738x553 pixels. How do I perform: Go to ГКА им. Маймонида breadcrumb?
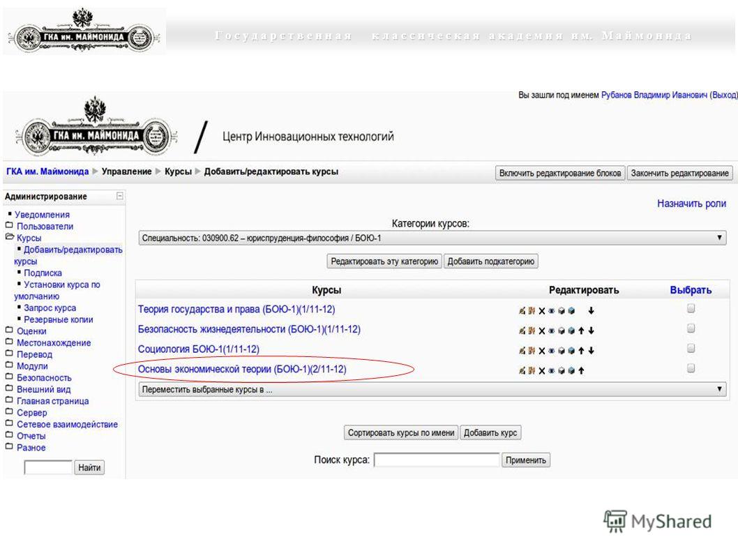pos(47,172)
